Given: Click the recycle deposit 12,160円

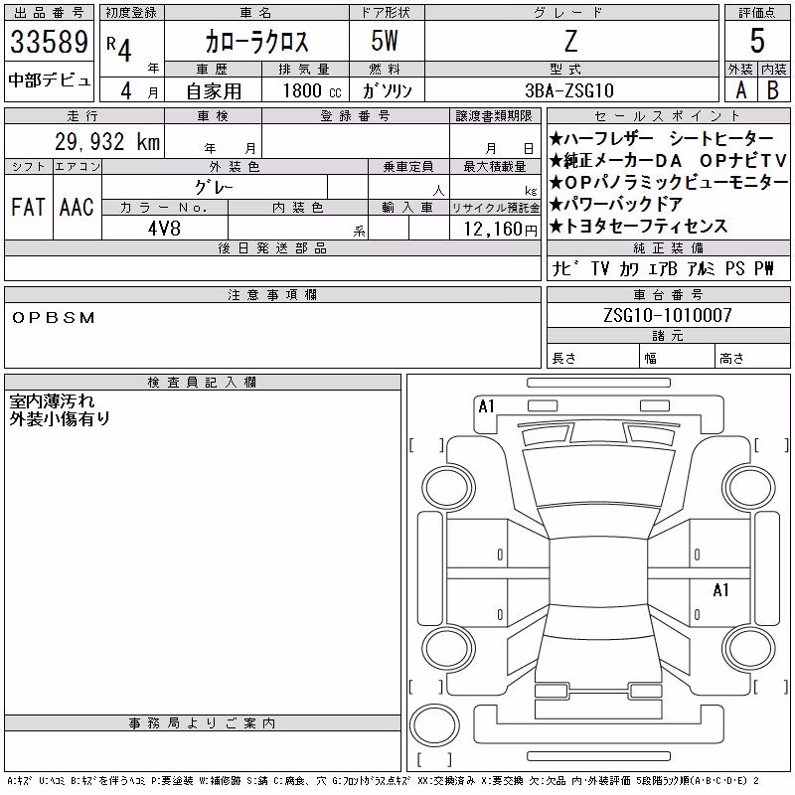Looking at the screenshot, I should tap(501, 230).
